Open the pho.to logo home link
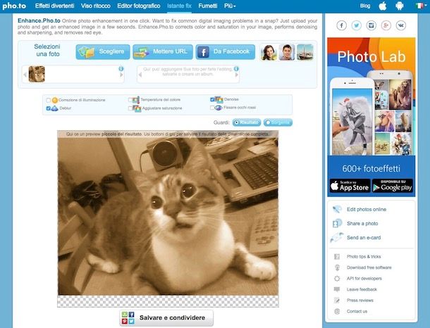Screen dimensions: 430x328 pyautogui.click(x=14, y=6)
